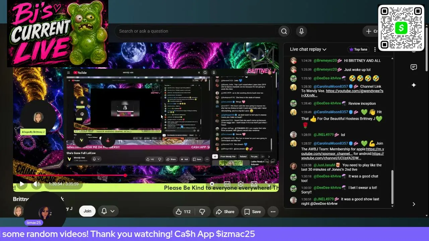Dislike the embedded Wendy Vee video

(160, 159)
